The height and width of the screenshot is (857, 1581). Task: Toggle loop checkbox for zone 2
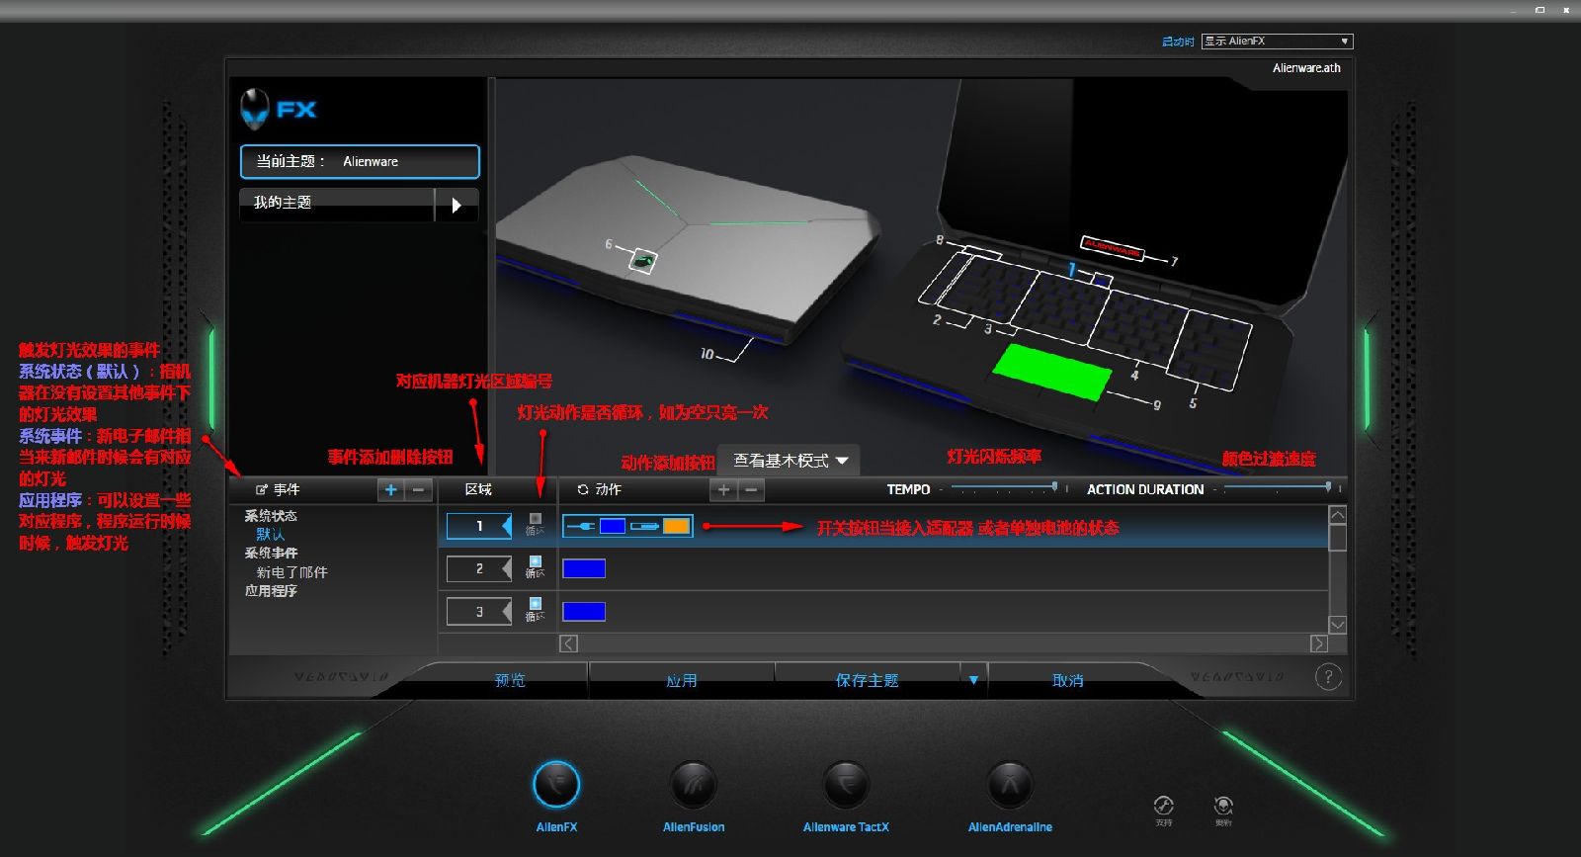pos(536,560)
